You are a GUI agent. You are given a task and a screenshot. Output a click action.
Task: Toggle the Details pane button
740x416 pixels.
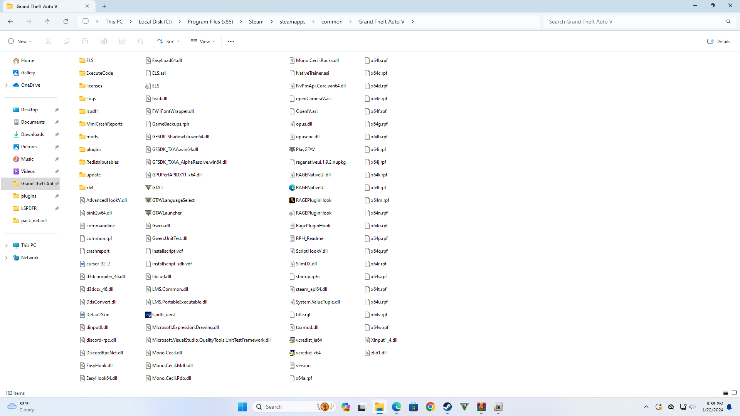(x=718, y=41)
